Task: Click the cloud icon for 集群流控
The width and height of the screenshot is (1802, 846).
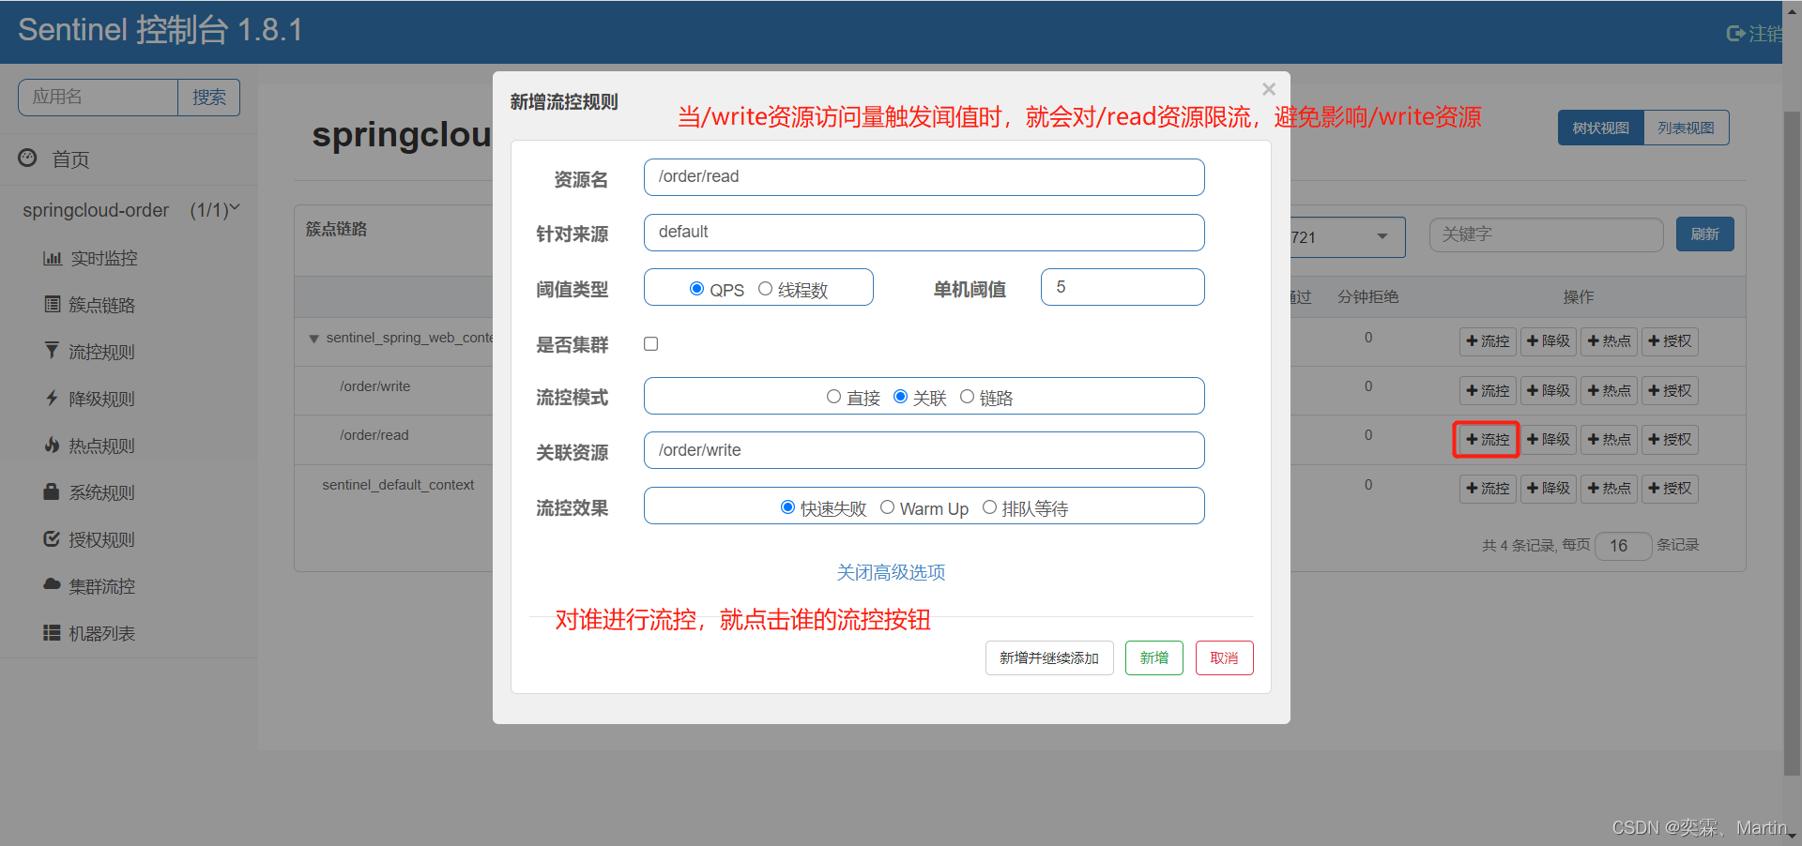Action: [x=52, y=584]
